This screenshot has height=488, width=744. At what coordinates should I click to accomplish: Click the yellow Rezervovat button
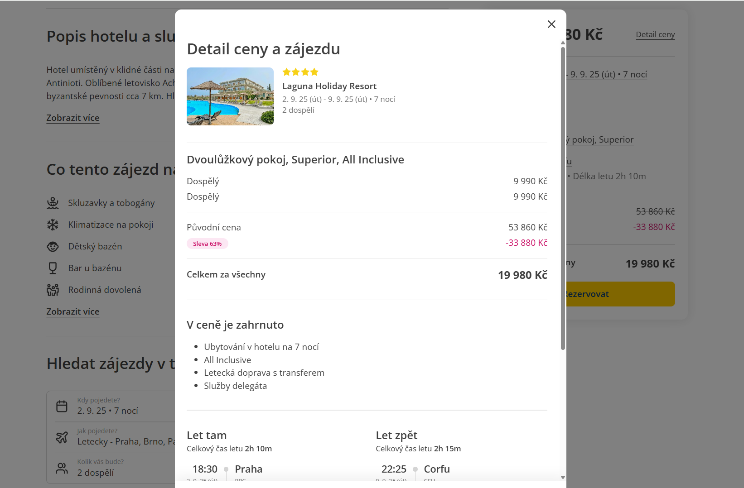pyautogui.click(x=620, y=294)
